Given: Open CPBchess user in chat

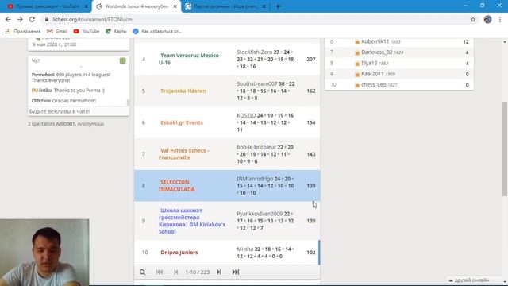Looking at the screenshot, I should pos(41,101).
